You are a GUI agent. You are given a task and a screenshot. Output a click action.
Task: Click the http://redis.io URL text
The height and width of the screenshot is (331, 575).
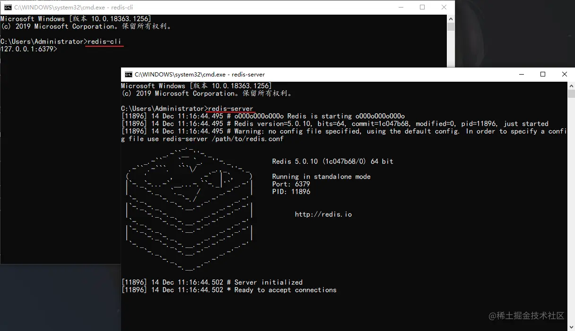click(323, 214)
